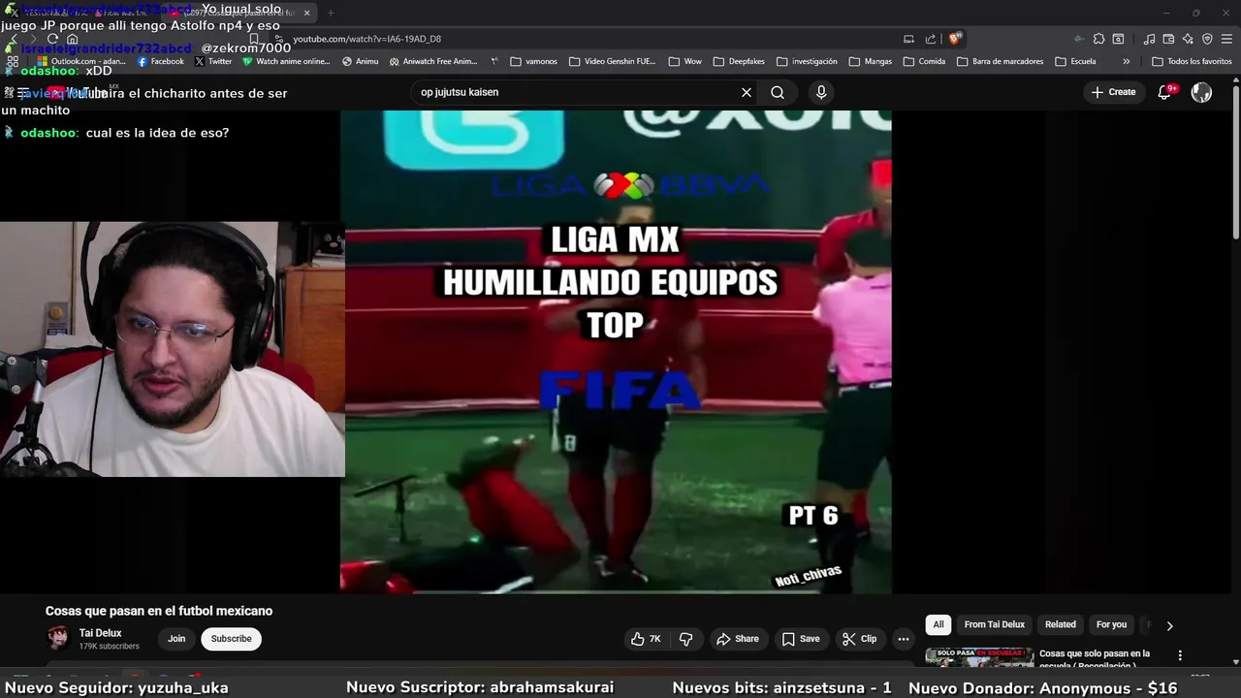1241x698 pixels.
Task: Open the Facebook bookmark
Action: tap(160, 61)
